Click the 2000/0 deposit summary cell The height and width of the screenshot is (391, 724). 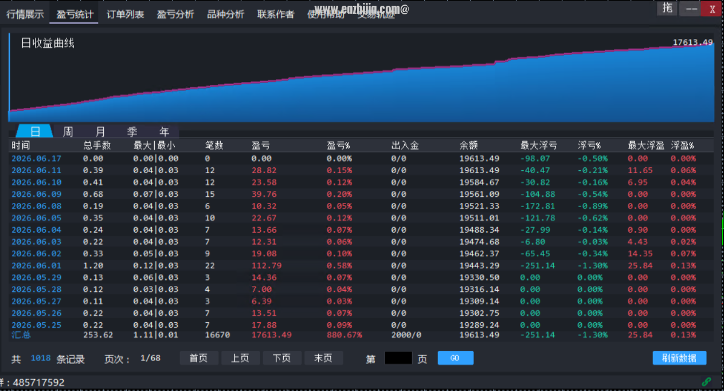coord(406,335)
